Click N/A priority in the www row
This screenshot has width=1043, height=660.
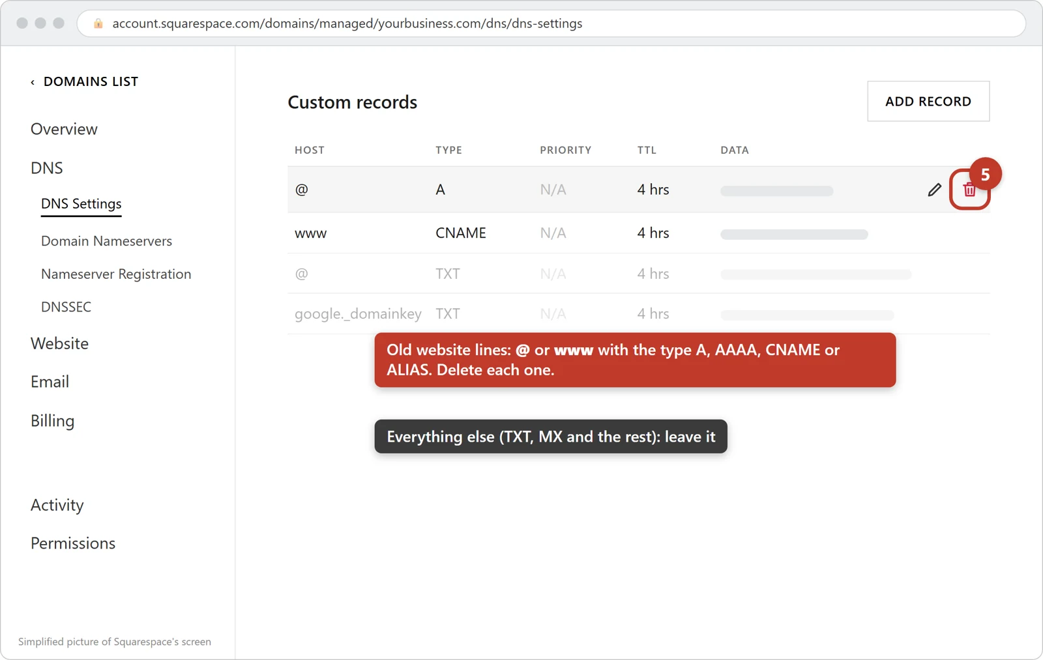[x=553, y=233]
